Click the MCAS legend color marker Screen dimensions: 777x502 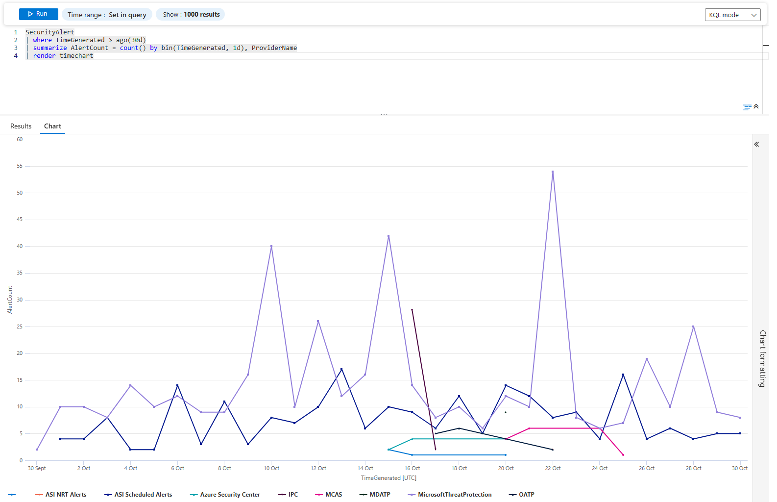pyautogui.click(x=319, y=495)
